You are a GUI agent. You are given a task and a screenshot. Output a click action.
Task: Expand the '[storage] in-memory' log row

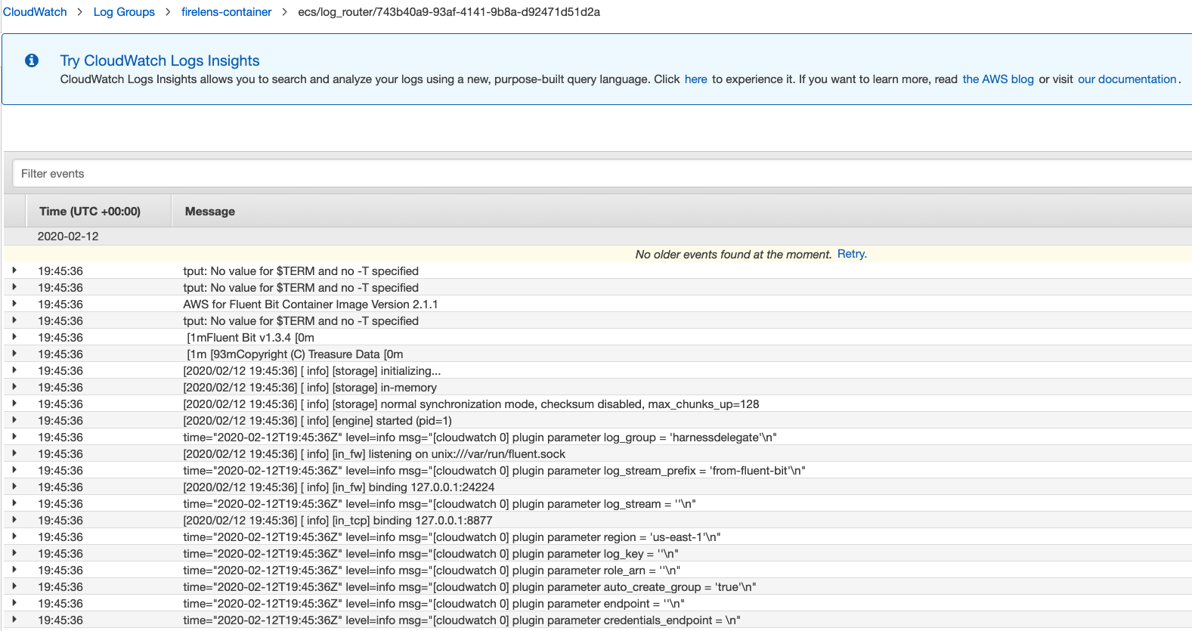point(14,387)
